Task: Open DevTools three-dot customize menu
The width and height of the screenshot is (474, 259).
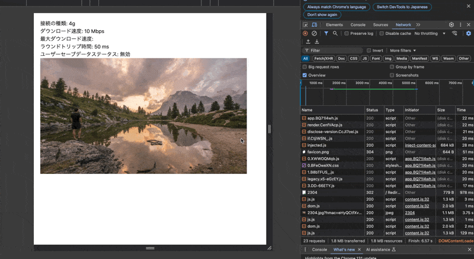Action: click(460, 25)
